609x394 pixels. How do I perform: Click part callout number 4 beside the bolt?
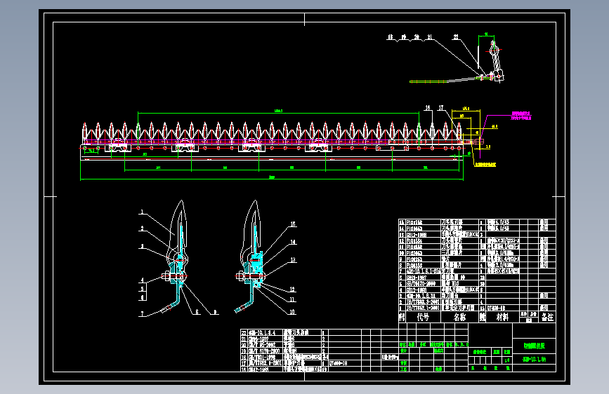point(142,280)
